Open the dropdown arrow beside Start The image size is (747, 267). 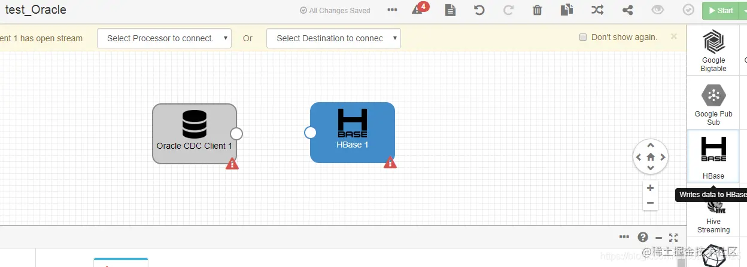[x=742, y=10]
